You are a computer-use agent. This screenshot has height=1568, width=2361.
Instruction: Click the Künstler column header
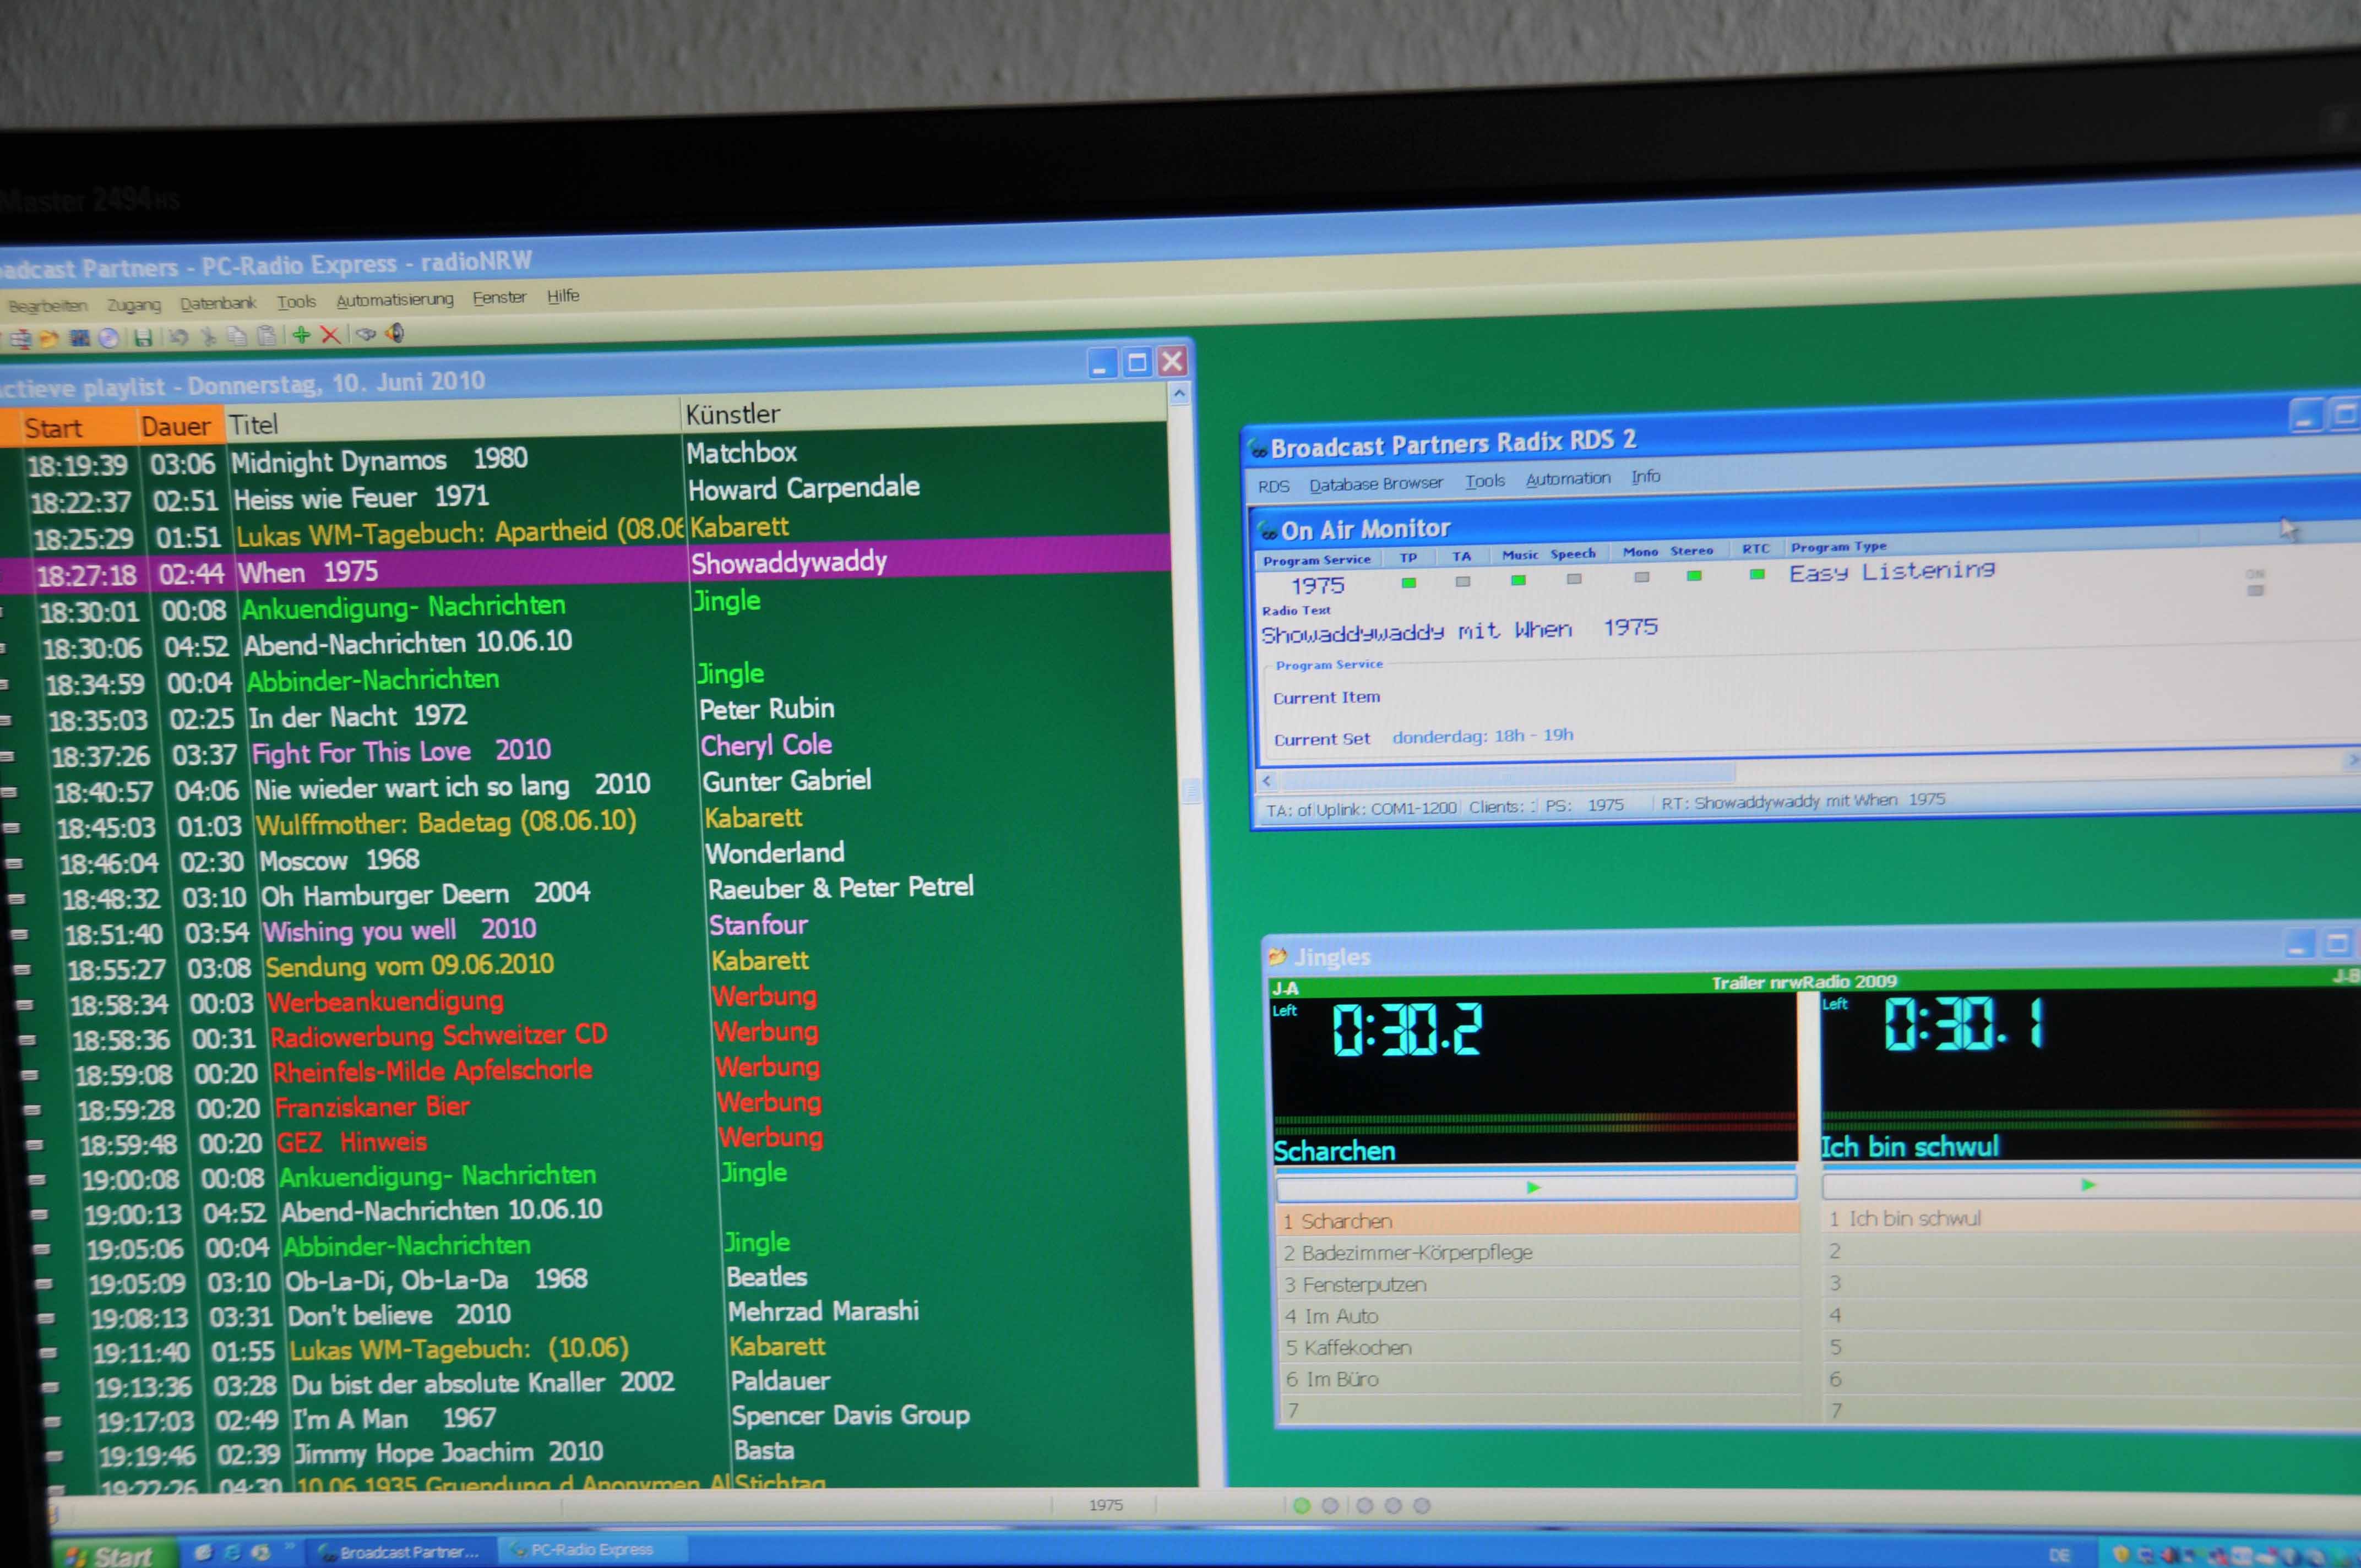click(x=924, y=410)
